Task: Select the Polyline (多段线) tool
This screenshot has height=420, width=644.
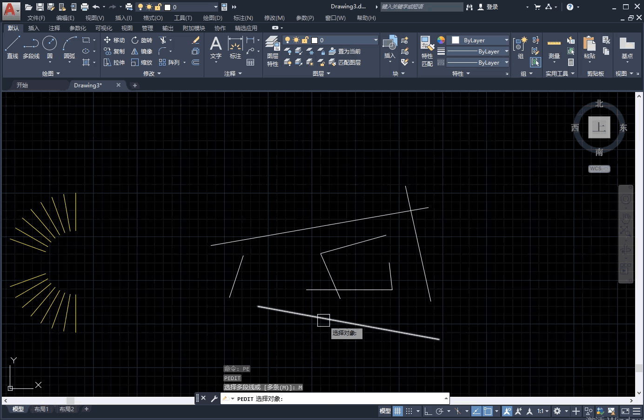Action: [31, 48]
